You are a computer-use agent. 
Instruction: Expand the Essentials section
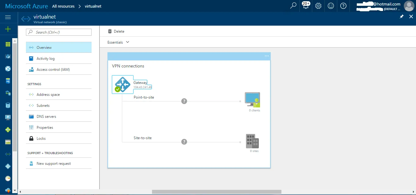tap(118, 42)
